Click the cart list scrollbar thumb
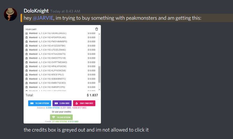The height and width of the screenshot is (139, 233). coord(99,74)
